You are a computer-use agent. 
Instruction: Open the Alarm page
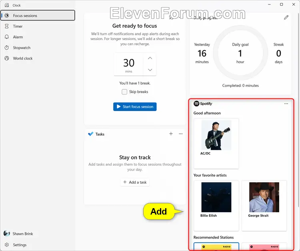38,37
